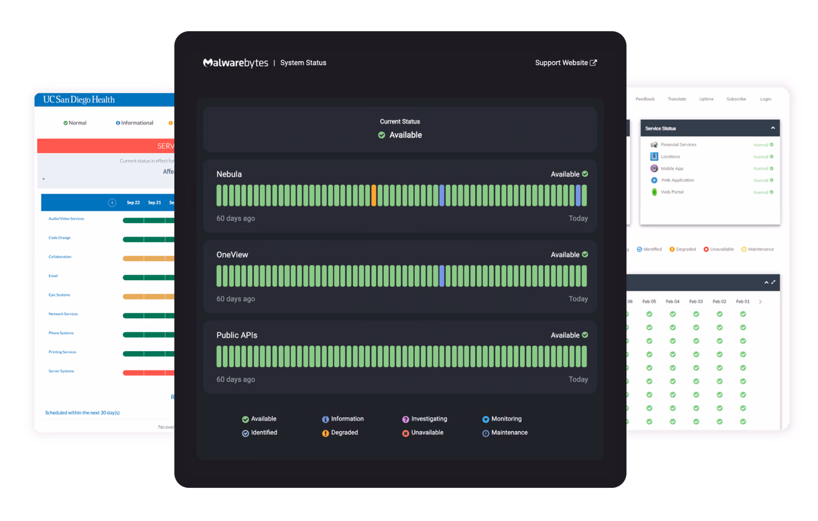
Task: Click Nebula Available green check icon
Action: tap(585, 174)
